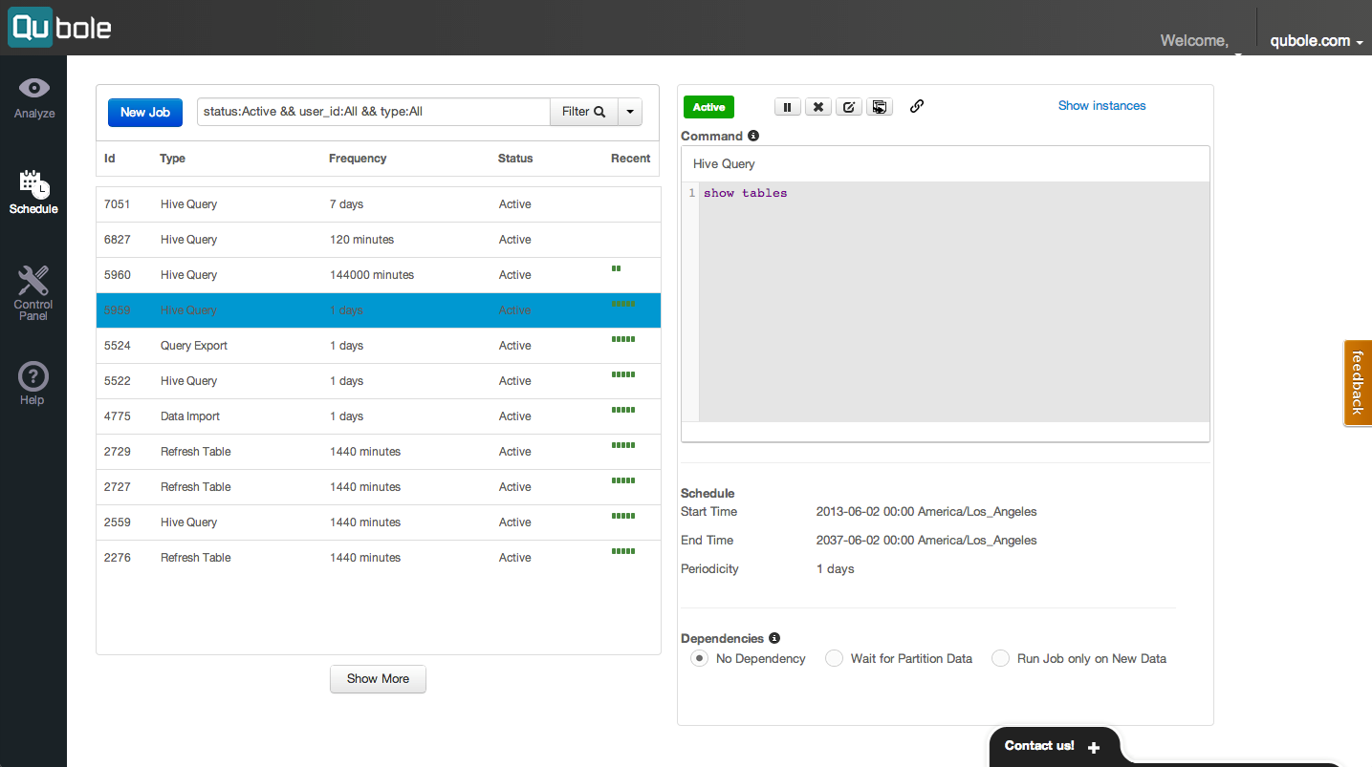1372x767 pixels.
Task: Select job row with 144000 minutes frequency
Action: tap(379, 275)
